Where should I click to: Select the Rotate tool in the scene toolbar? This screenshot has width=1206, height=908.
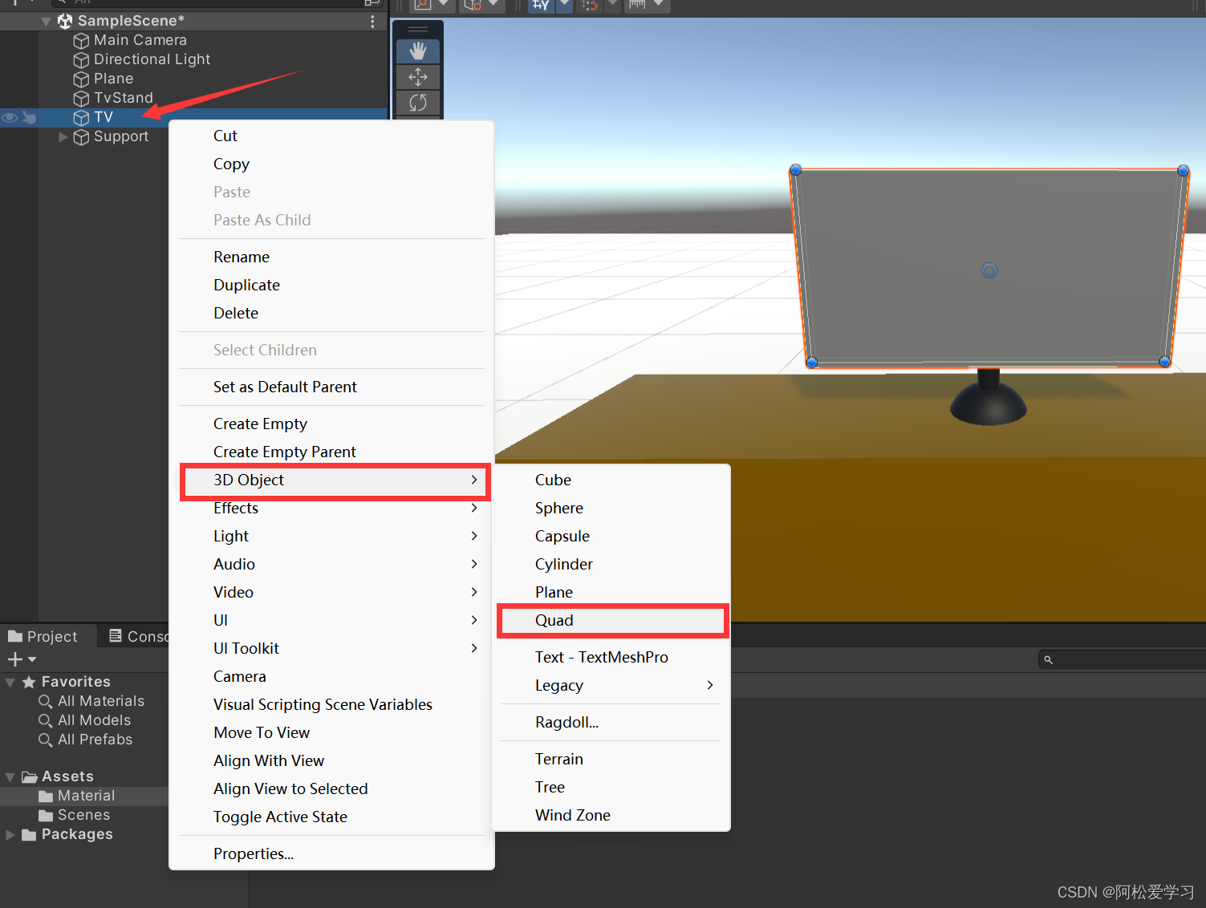point(418,103)
